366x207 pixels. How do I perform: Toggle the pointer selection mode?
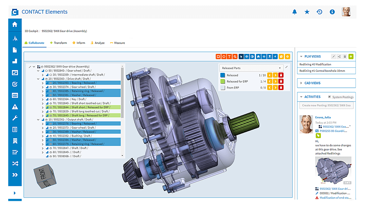click(241, 57)
